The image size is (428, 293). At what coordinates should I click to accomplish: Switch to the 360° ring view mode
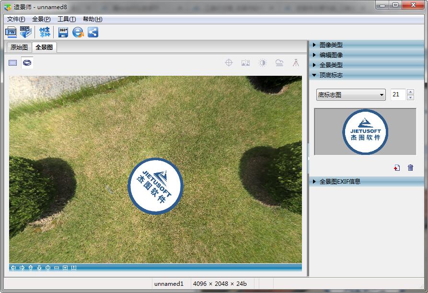(x=27, y=63)
